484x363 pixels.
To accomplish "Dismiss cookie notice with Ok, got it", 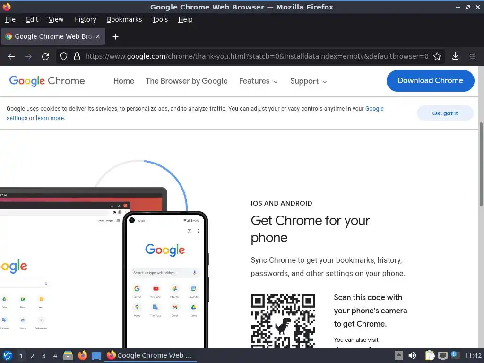I will [x=445, y=113].
